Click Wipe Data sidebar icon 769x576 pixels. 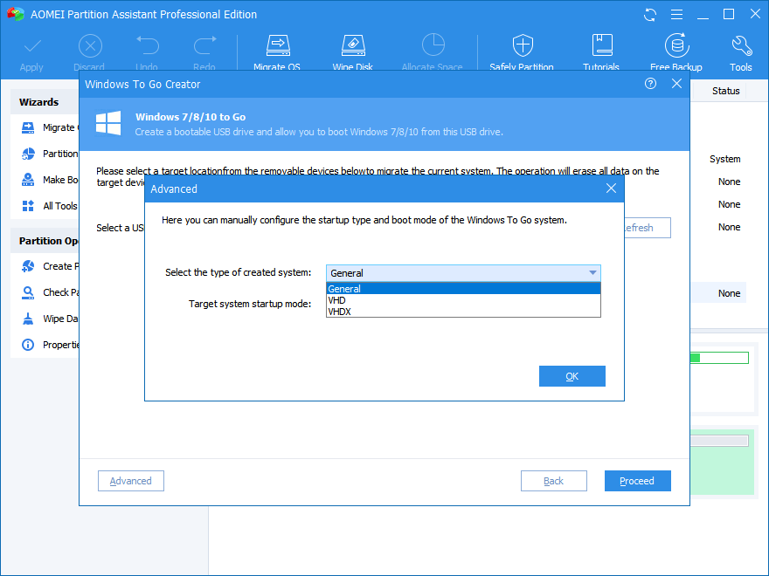(x=28, y=319)
